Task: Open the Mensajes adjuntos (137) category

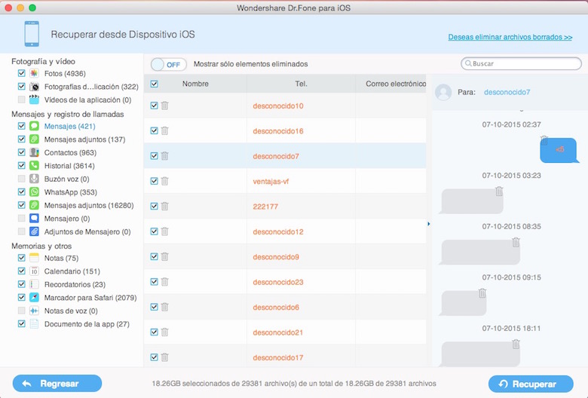Action: click(x=84, y=139)
